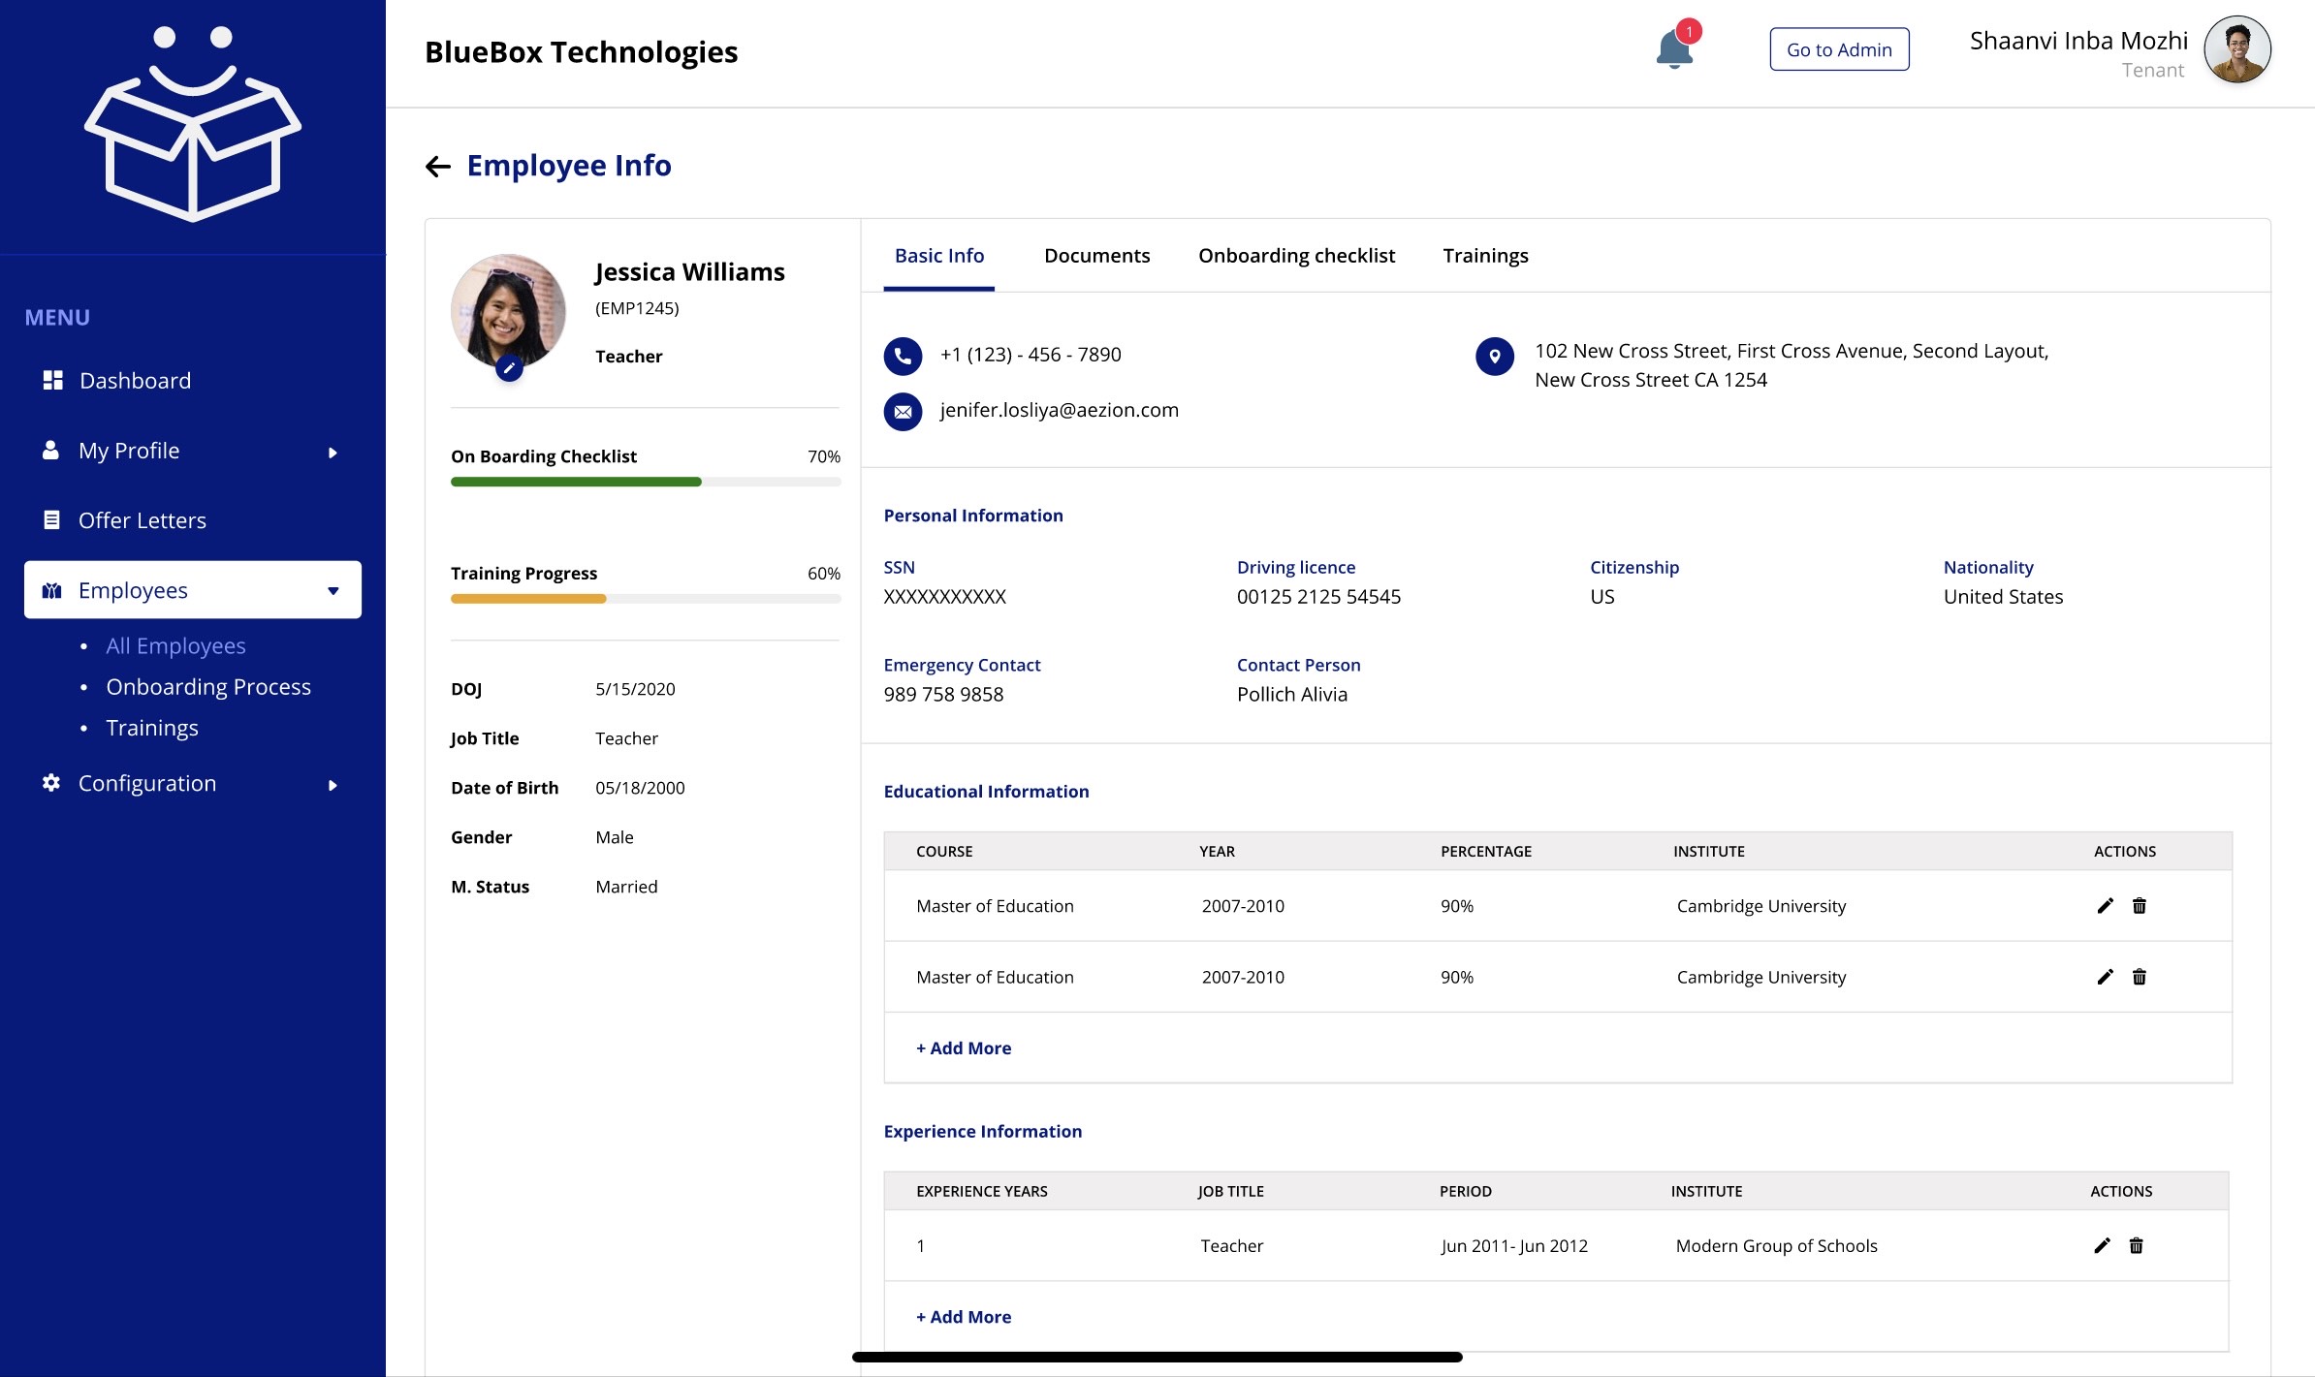Edit the Teacher experience row
Viewport: 2315px width, 1377px height.
(x=2102, y=1246)
